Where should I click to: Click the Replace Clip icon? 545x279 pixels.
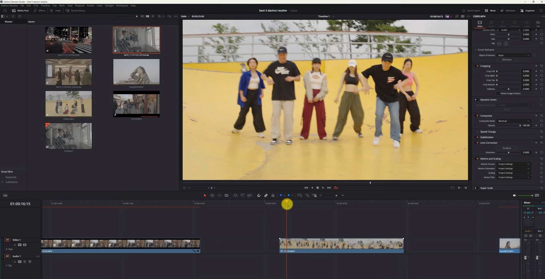(250, 195)
